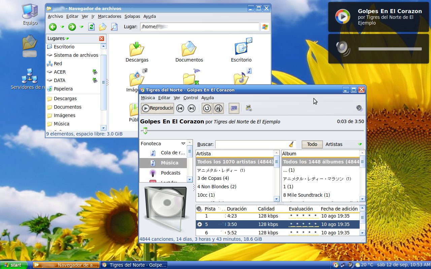431x269 pixels.
Task: Open the Música menu in Rhythmbox
Action: tap(148, 98)
